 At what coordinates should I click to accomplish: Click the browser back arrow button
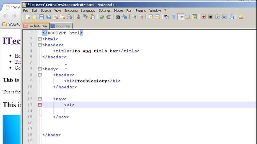click(6, 16)
